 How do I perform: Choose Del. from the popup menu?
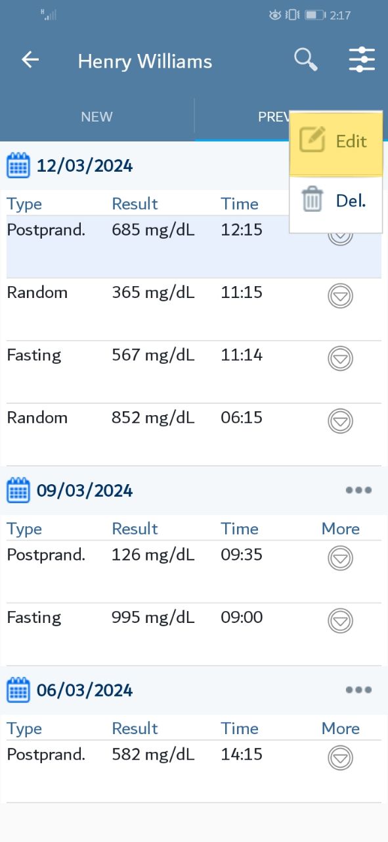[335, 201]
